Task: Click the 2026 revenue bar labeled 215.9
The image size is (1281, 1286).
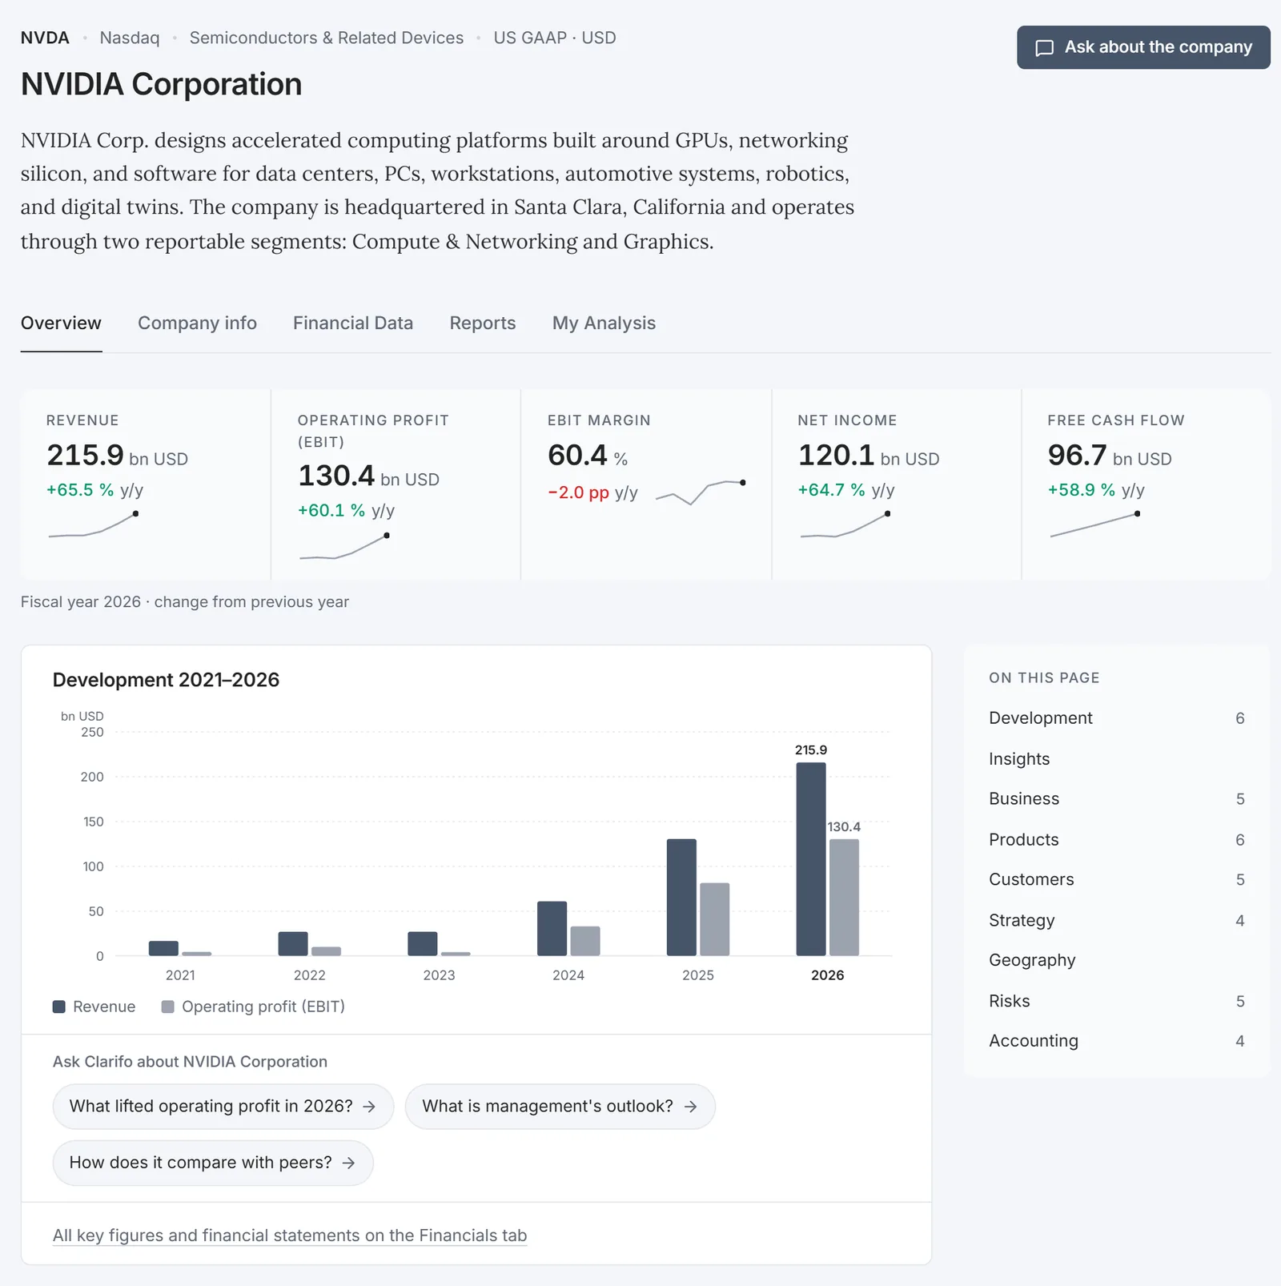Action: (x=811, y=859)
